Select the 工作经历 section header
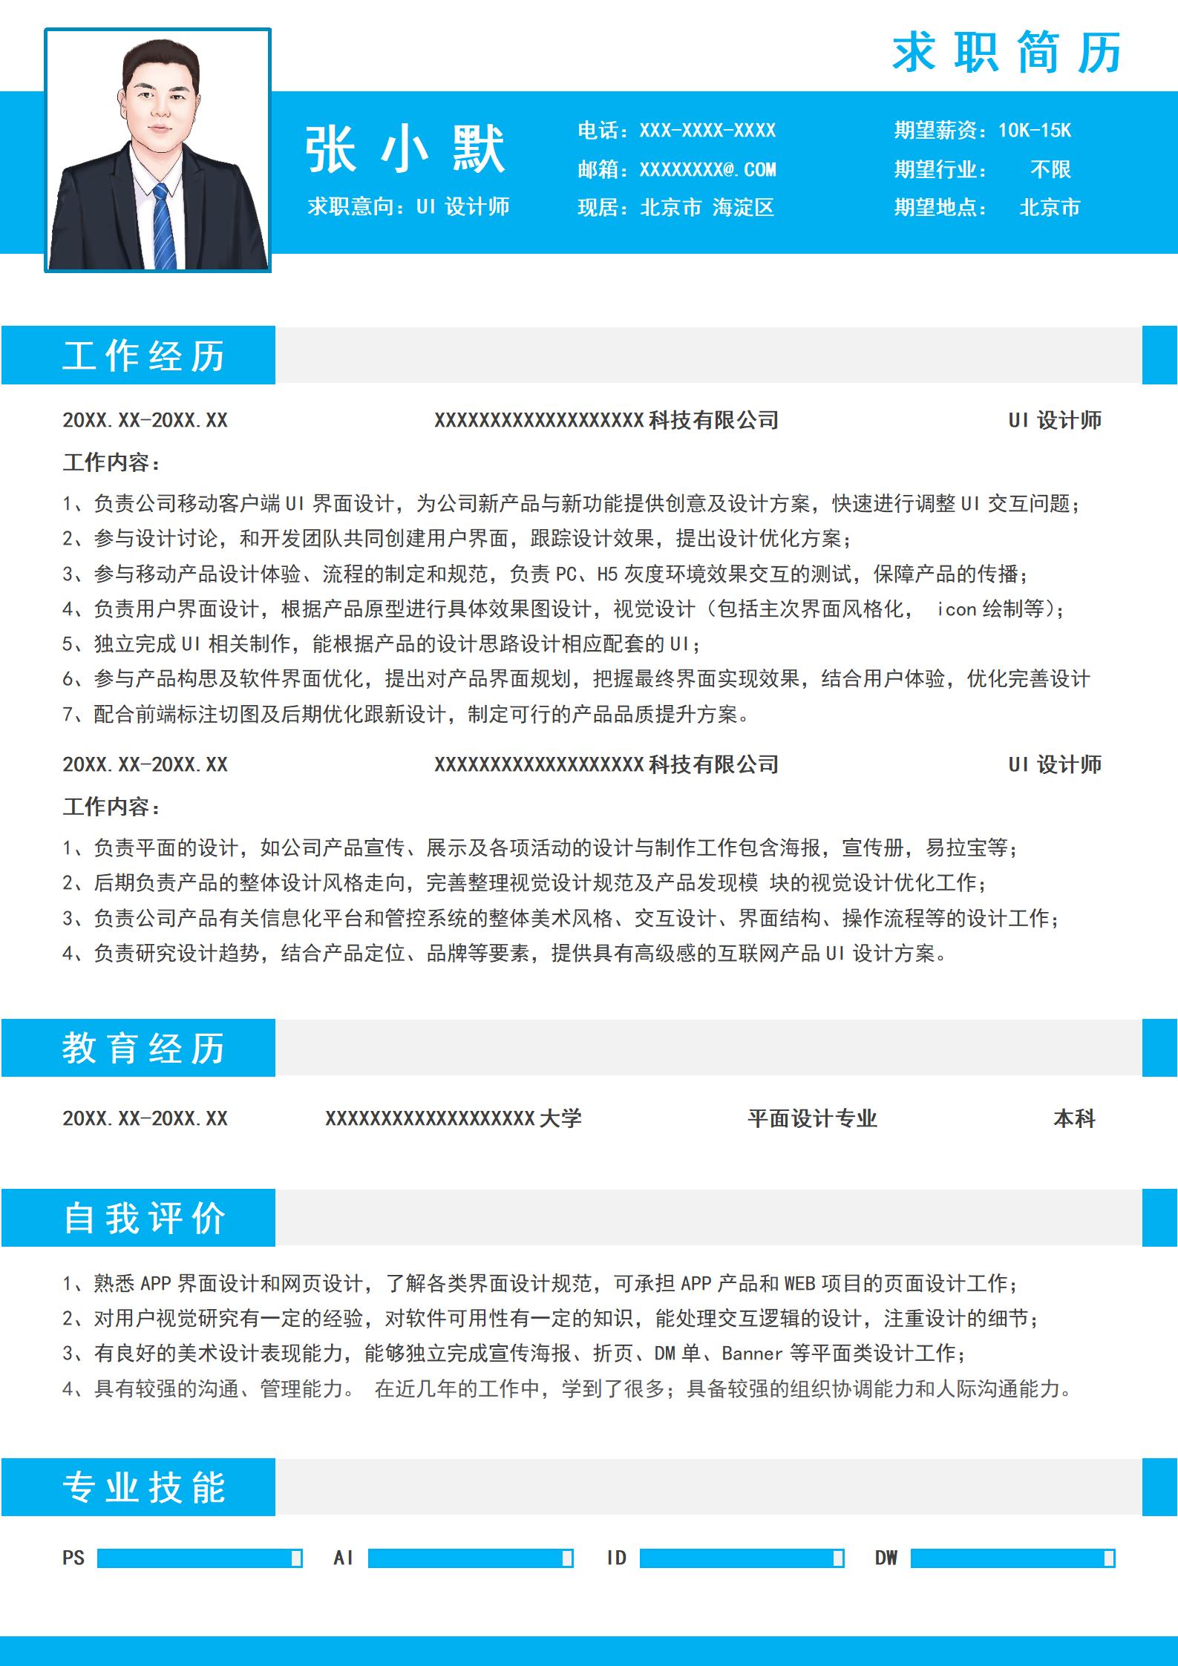The image size is (1178, 1666). coord(143,355)
